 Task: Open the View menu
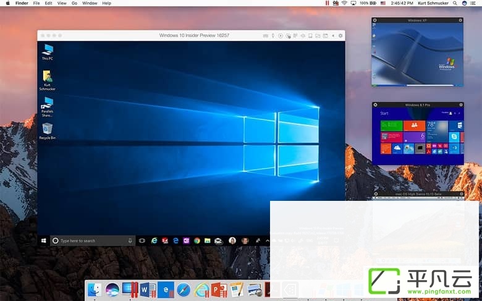pyautogui.click(x=62, y=3)
